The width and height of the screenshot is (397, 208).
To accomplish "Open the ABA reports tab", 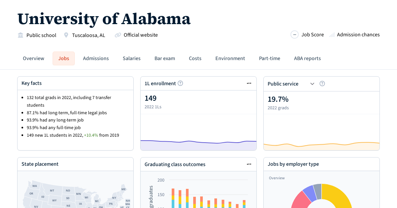I will [307, 58].
